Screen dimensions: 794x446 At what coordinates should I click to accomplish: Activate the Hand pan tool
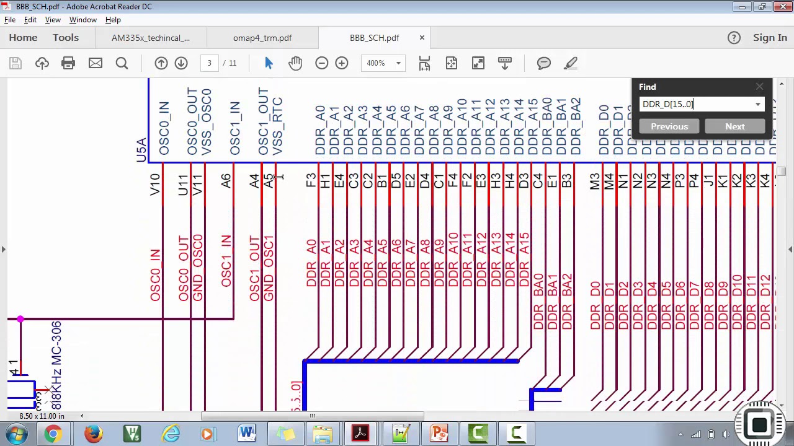pyautogui.click(x=295, y=63)
